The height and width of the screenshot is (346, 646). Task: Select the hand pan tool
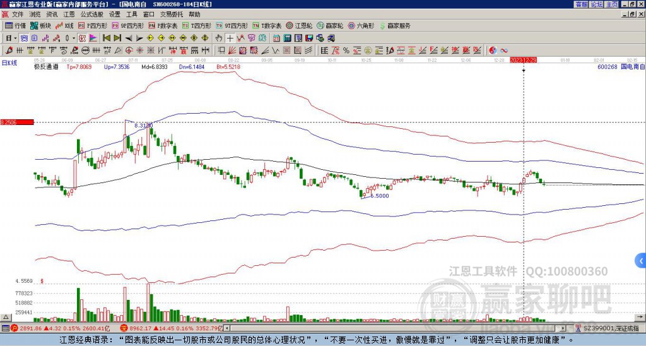[219, 39]
